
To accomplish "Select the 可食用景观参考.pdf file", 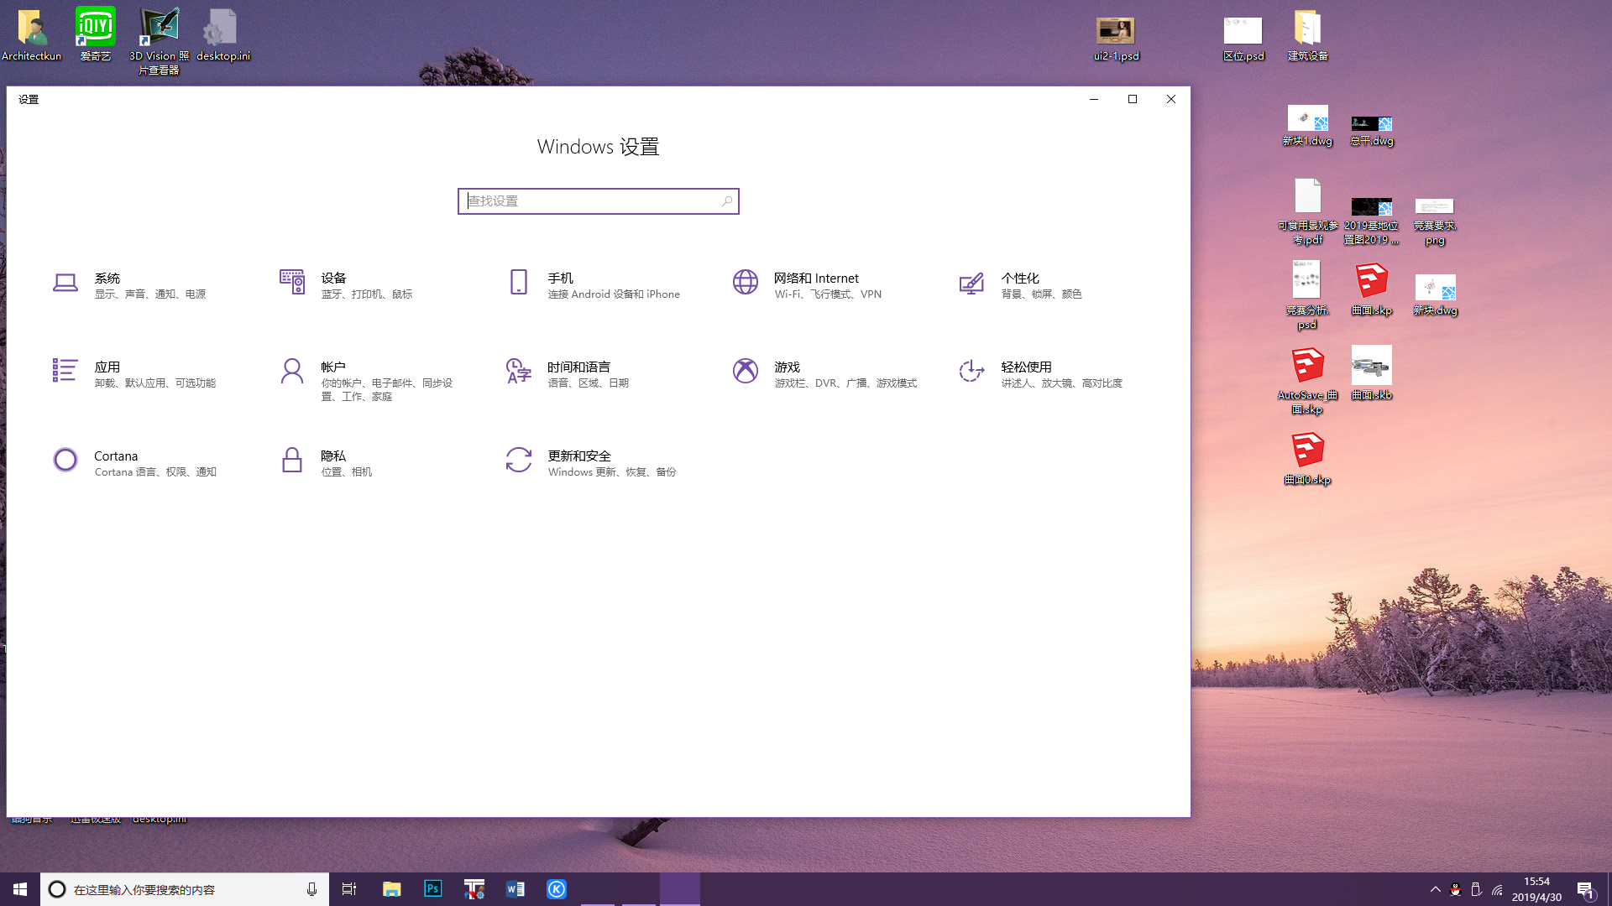I will pyautogui.click(x=1307, y=211).
